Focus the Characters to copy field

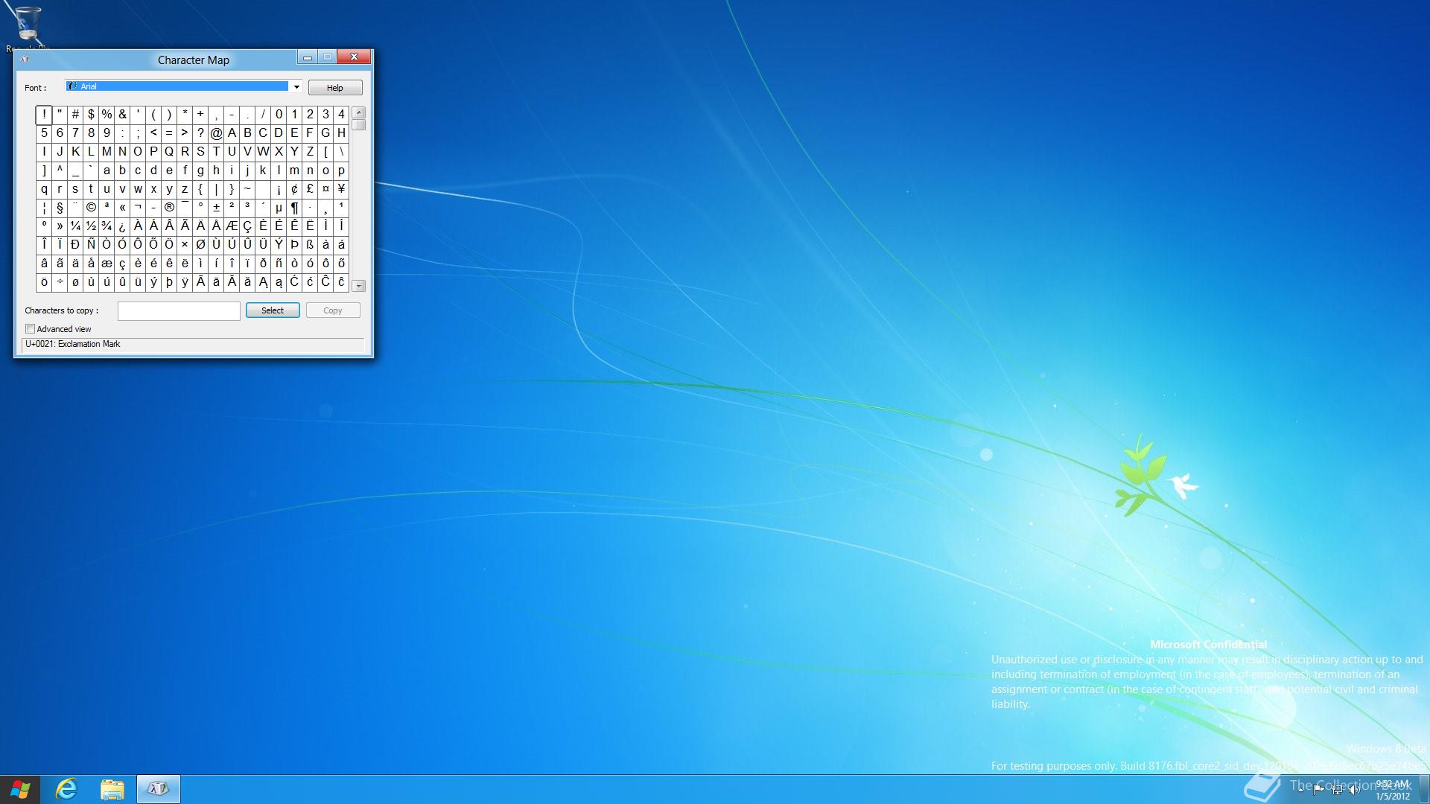179,311
